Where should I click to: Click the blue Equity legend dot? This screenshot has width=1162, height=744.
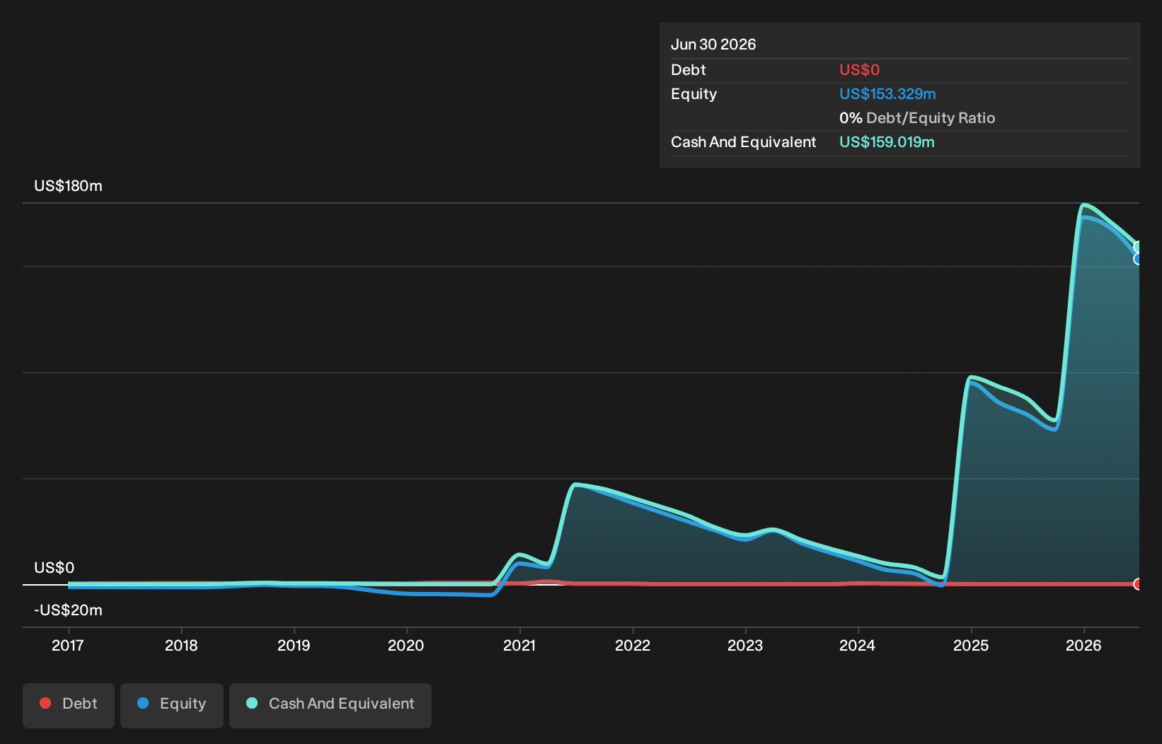coord(143,703)
